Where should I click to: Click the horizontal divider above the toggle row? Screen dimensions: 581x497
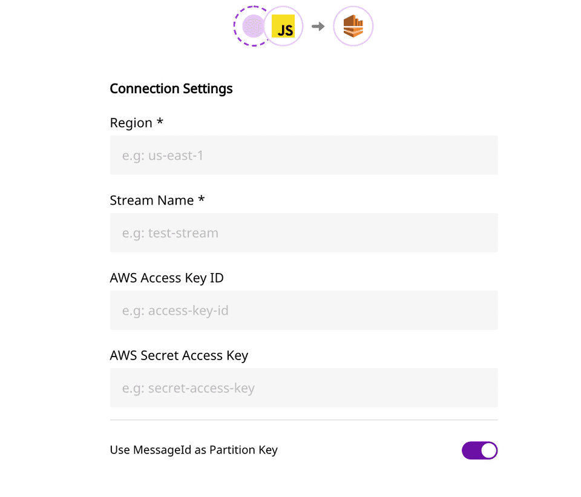click(304, 420)
